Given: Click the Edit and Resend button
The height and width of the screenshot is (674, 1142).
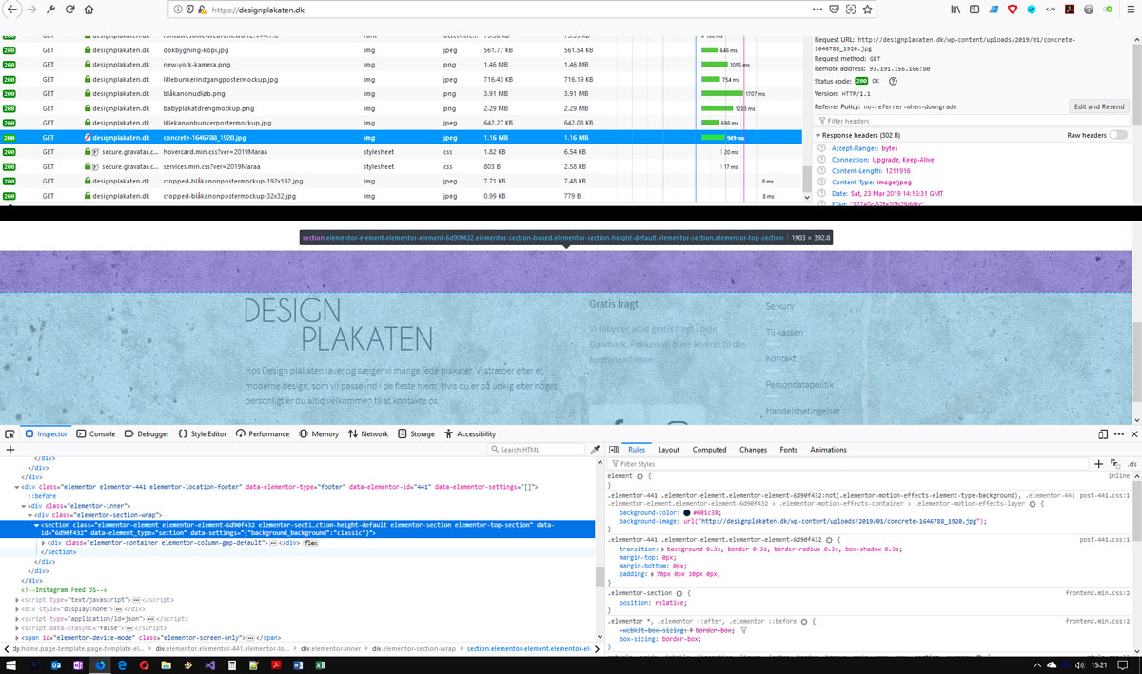Looking at the screenshot, I should (1099, 106).
